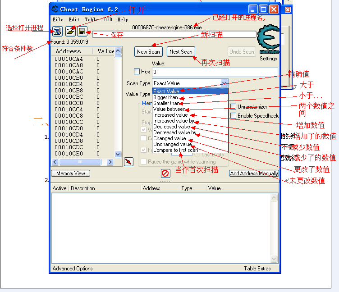This screenshot has width=339, height=292.
Task: Enable the Unrandomizer checkbox
Action: coord(233,106)
